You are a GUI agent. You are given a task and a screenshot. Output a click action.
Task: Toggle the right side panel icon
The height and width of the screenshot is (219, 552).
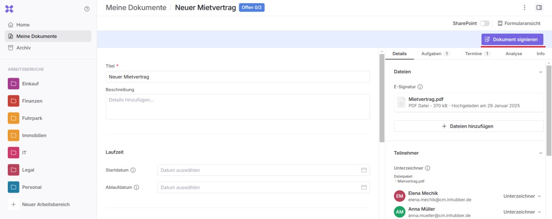(x=539, y=7)
